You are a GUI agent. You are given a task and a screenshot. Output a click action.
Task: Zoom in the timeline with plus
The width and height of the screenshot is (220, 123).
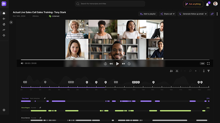point(196,71)
